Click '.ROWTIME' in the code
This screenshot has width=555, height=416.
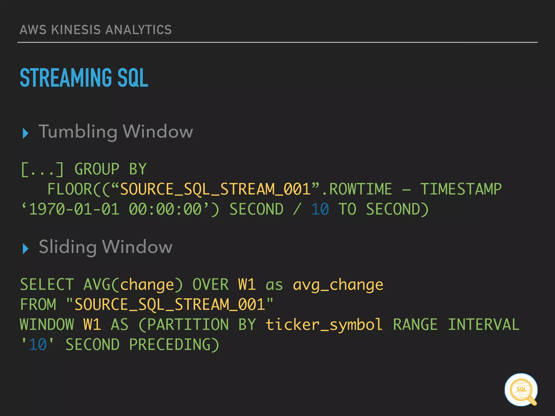coord(357,189)
